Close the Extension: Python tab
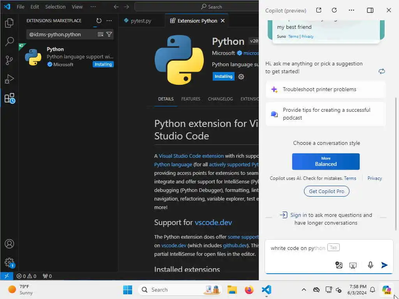The width and height of the screenshot is (399, 299). pyautogui.click(x=222, y=21)
